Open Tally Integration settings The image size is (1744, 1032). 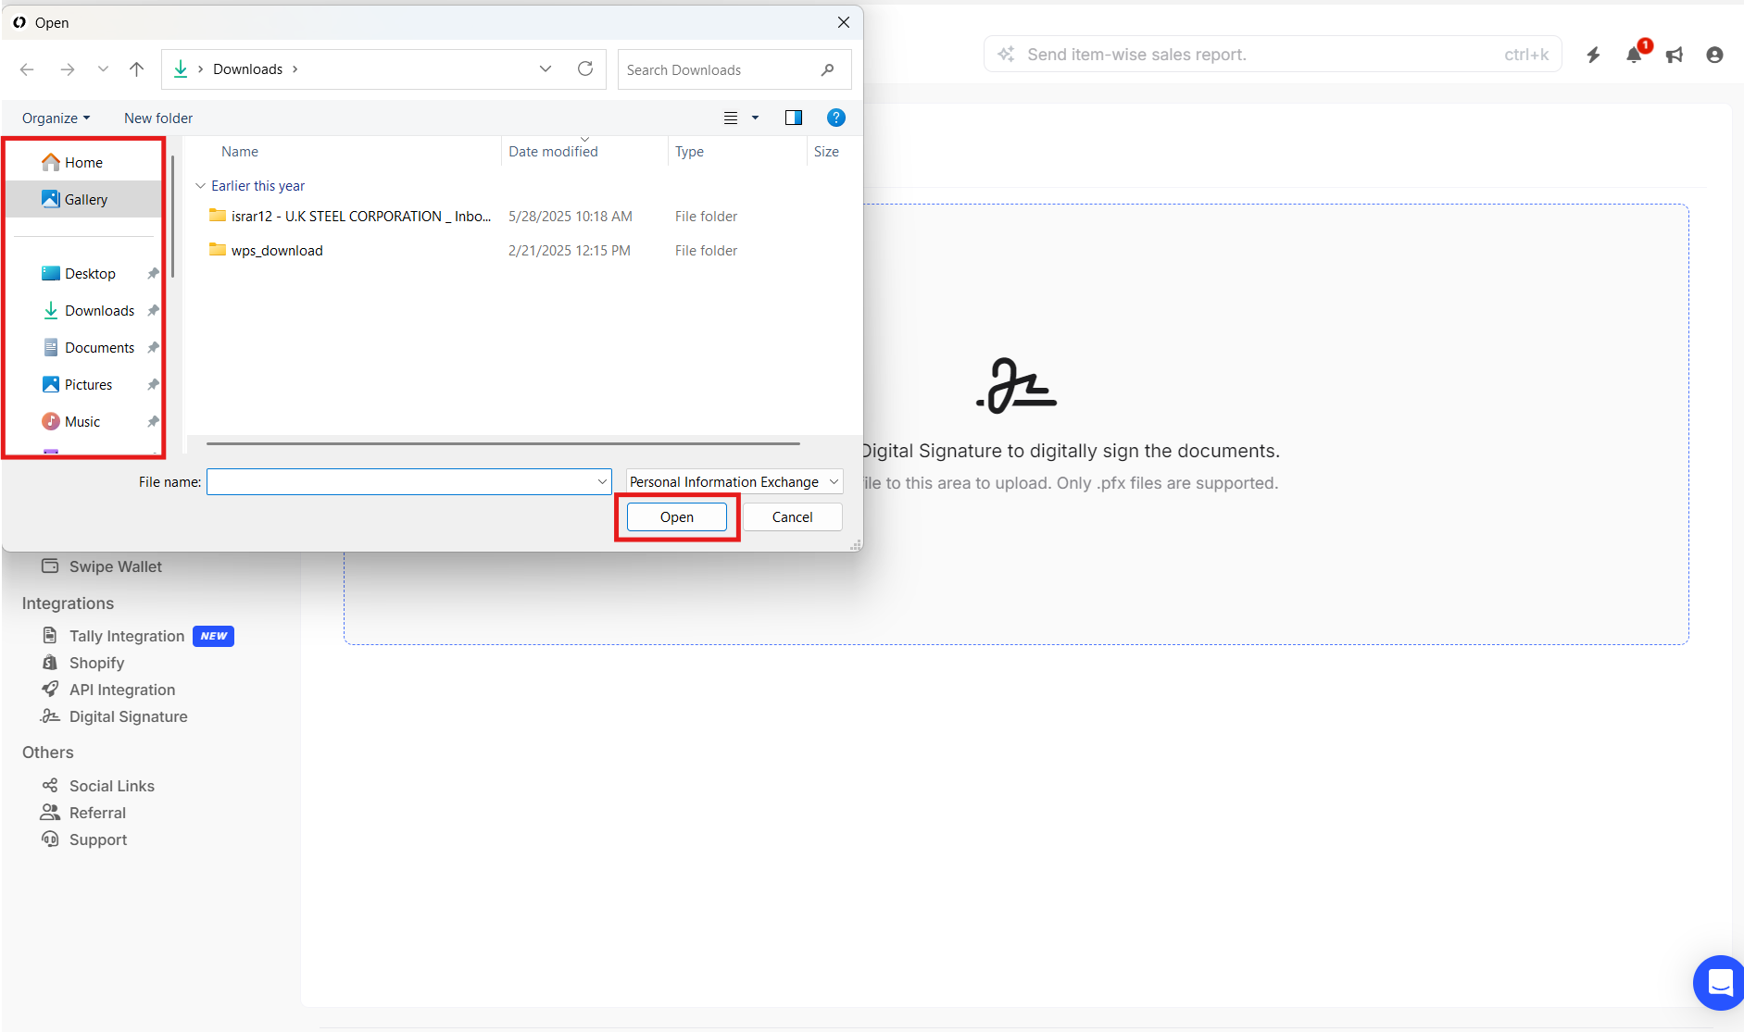127,636
